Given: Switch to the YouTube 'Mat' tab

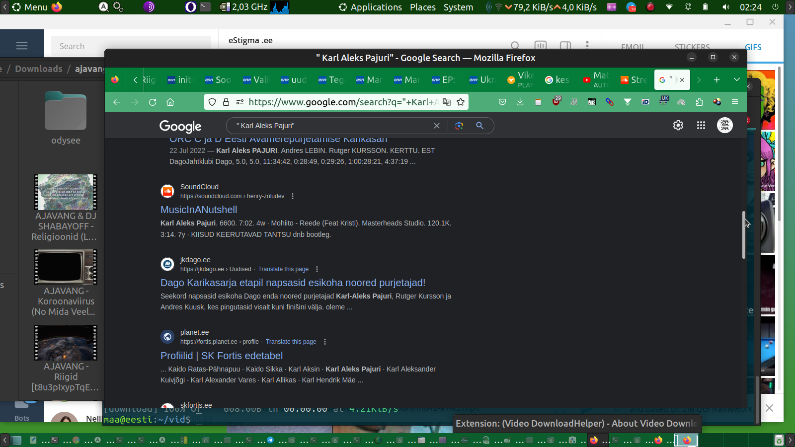Looking at the screenshot, I should [596, 79].
